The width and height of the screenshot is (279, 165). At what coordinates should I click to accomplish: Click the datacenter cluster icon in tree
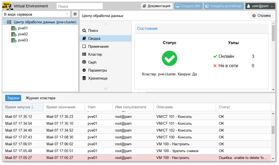pyautogui.click(x=9, y=22)
